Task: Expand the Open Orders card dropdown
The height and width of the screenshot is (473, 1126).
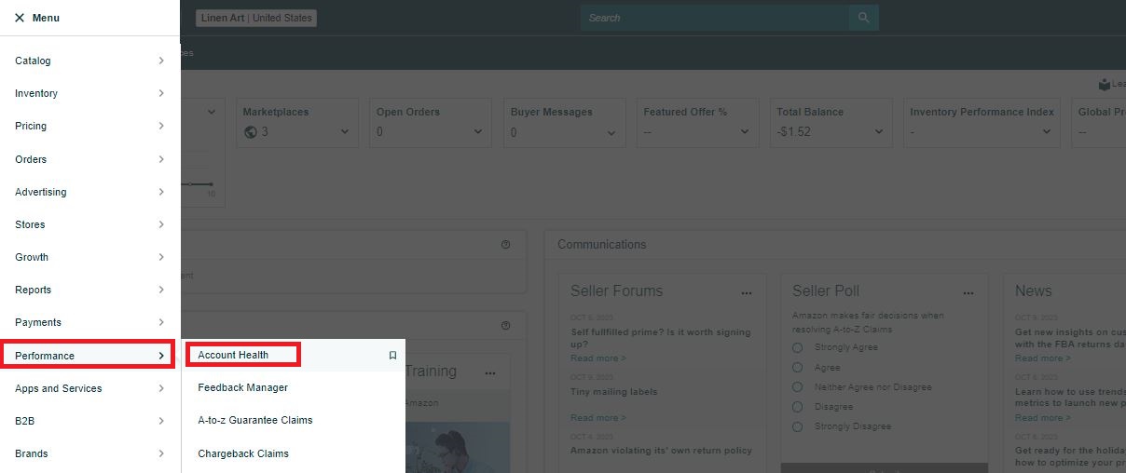Action: (x=478, y=132)
